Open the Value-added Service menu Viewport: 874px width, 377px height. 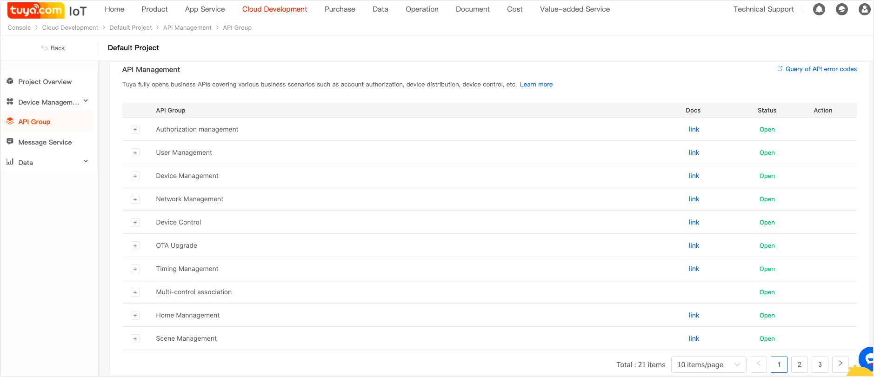(574, 9)
